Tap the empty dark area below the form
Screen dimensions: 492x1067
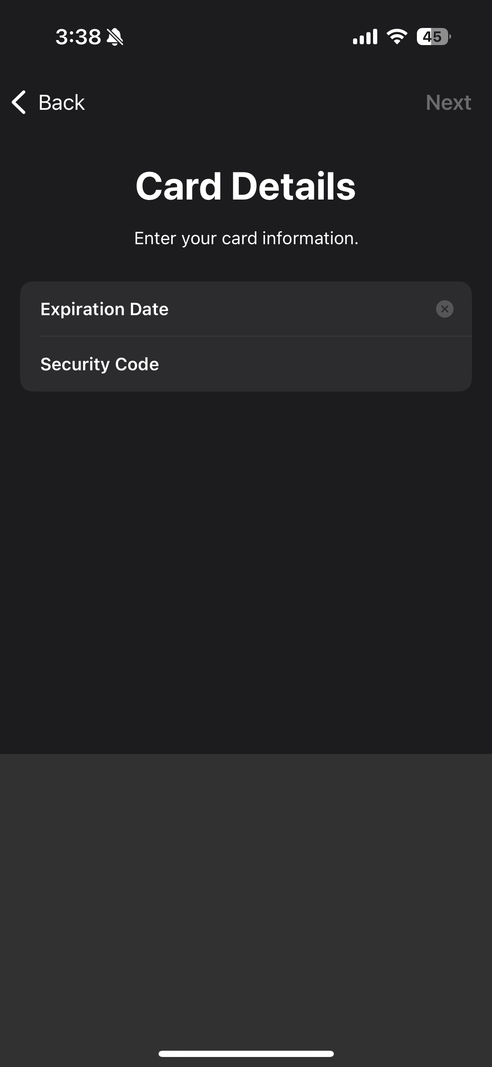[246, 572]
